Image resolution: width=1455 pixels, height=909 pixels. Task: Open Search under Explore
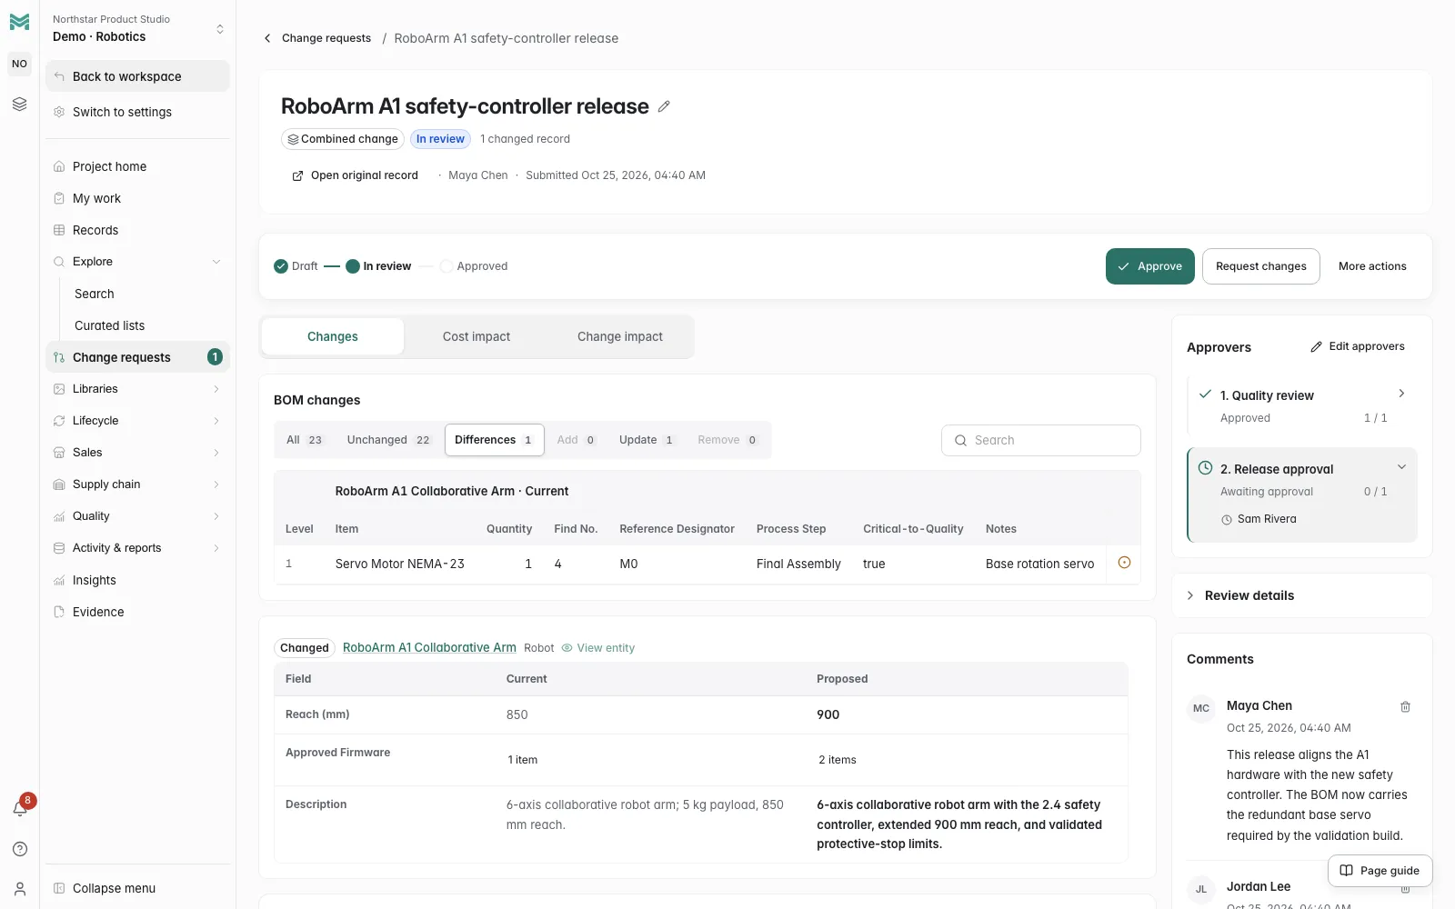145,294
